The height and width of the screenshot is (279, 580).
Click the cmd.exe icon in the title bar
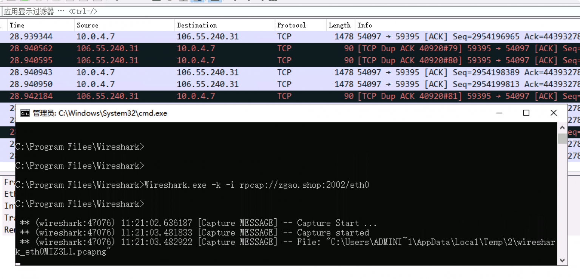[x=24, y=113]
